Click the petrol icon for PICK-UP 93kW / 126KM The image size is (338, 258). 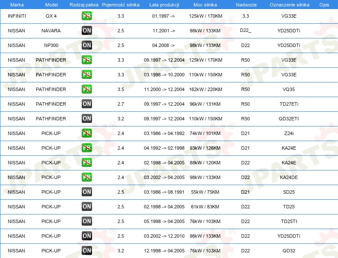point(86,148)
